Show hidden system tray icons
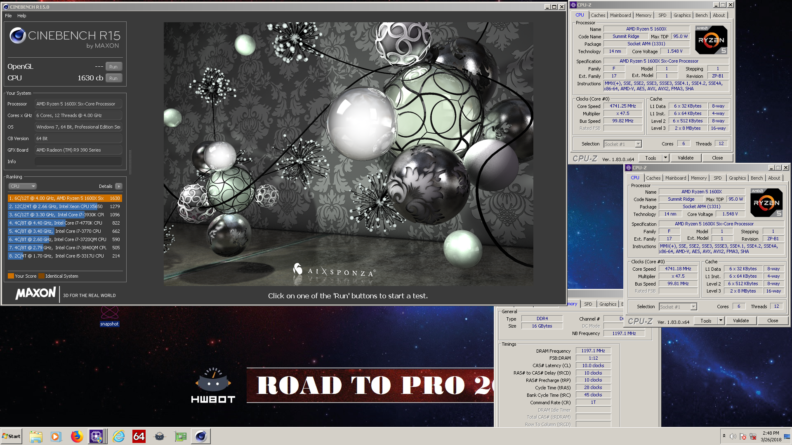Screen dimensions: 792x445 (724, 436)
